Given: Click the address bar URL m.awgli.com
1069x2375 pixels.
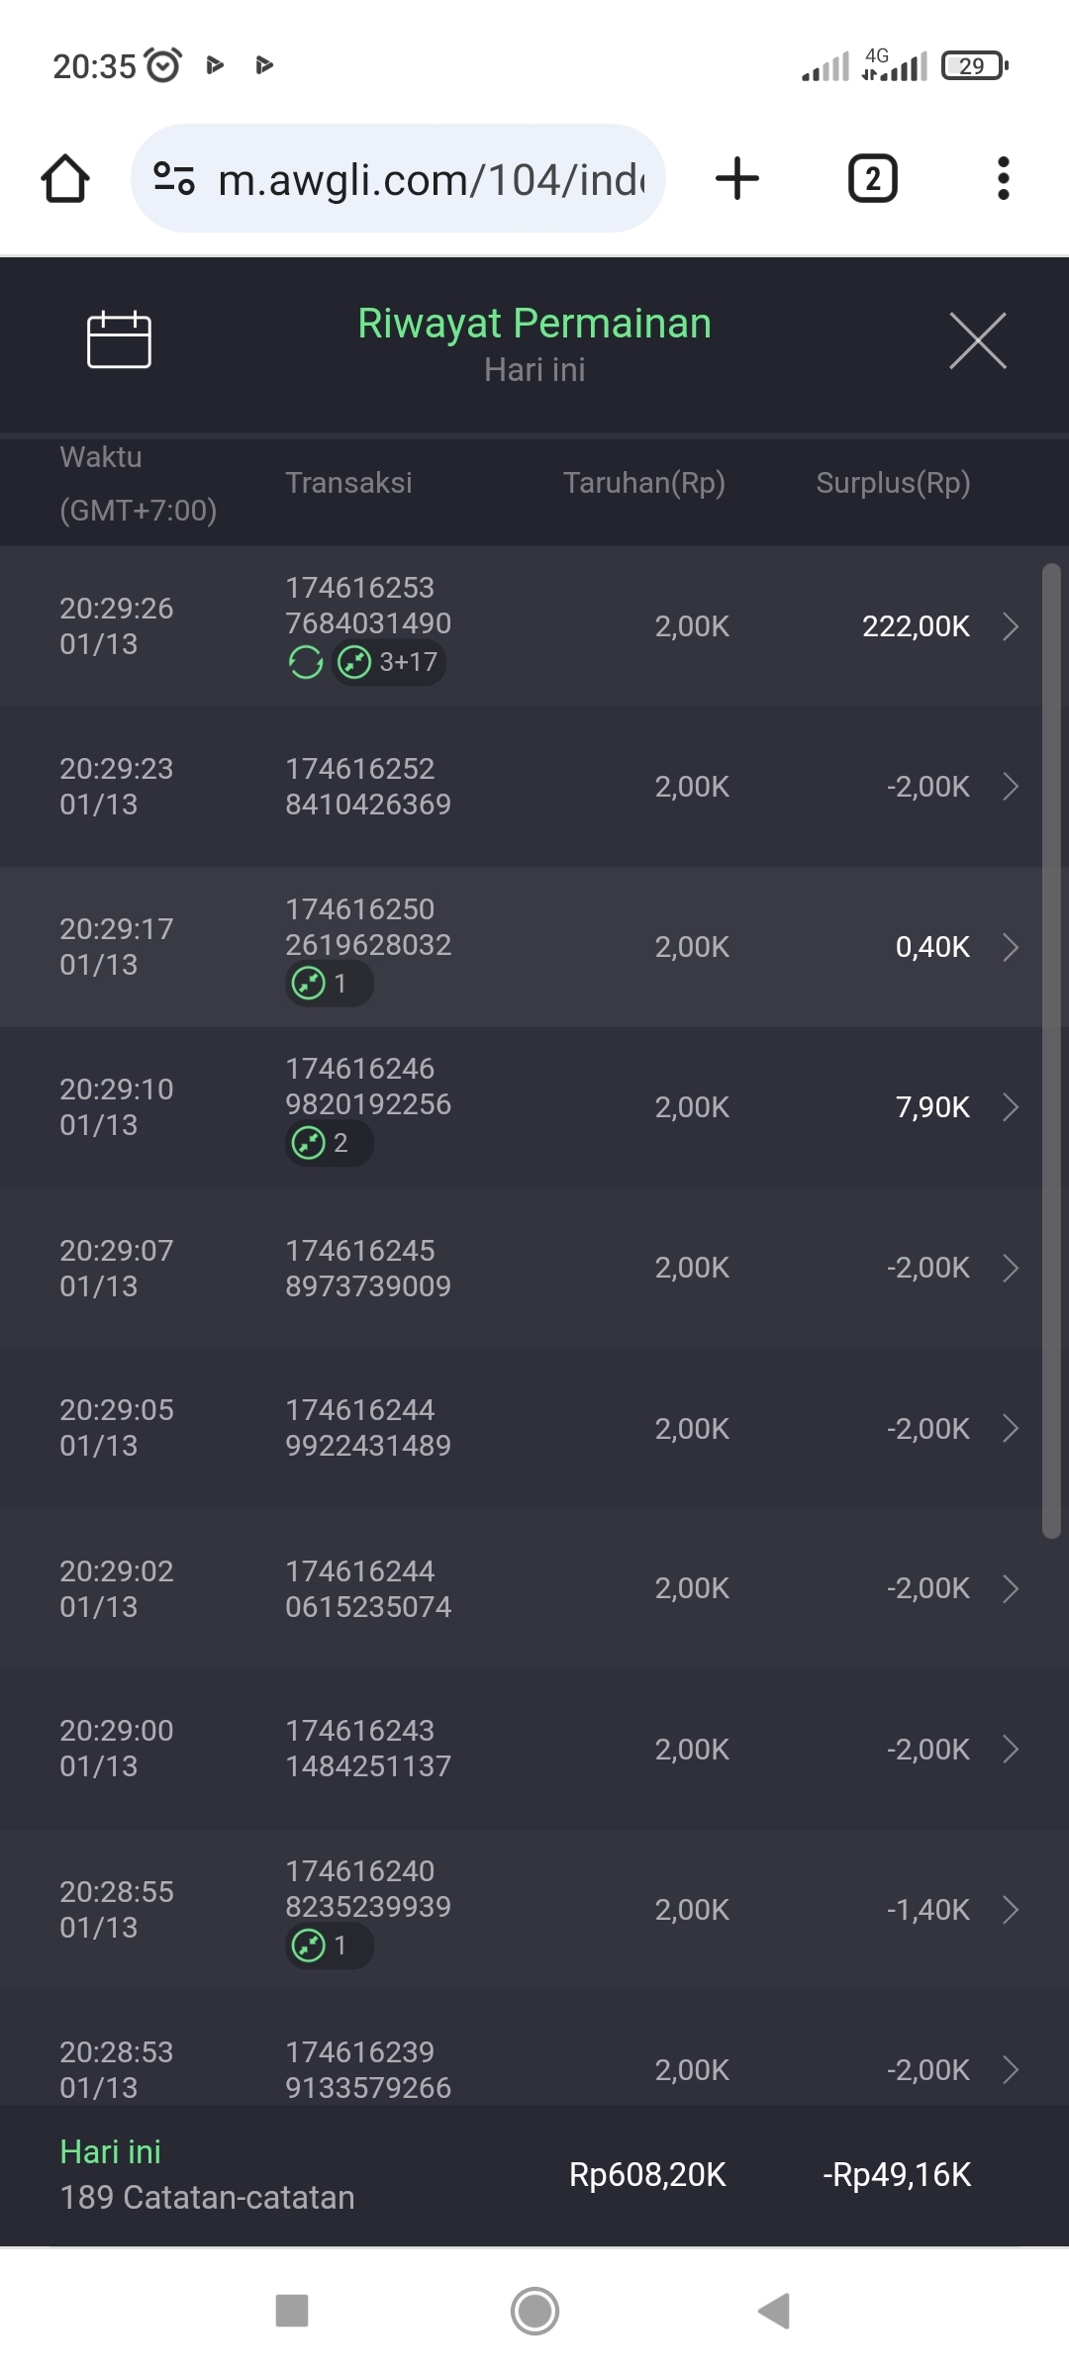Looking at the screenshot, I should pyautogui.click(x=431, y=180).
